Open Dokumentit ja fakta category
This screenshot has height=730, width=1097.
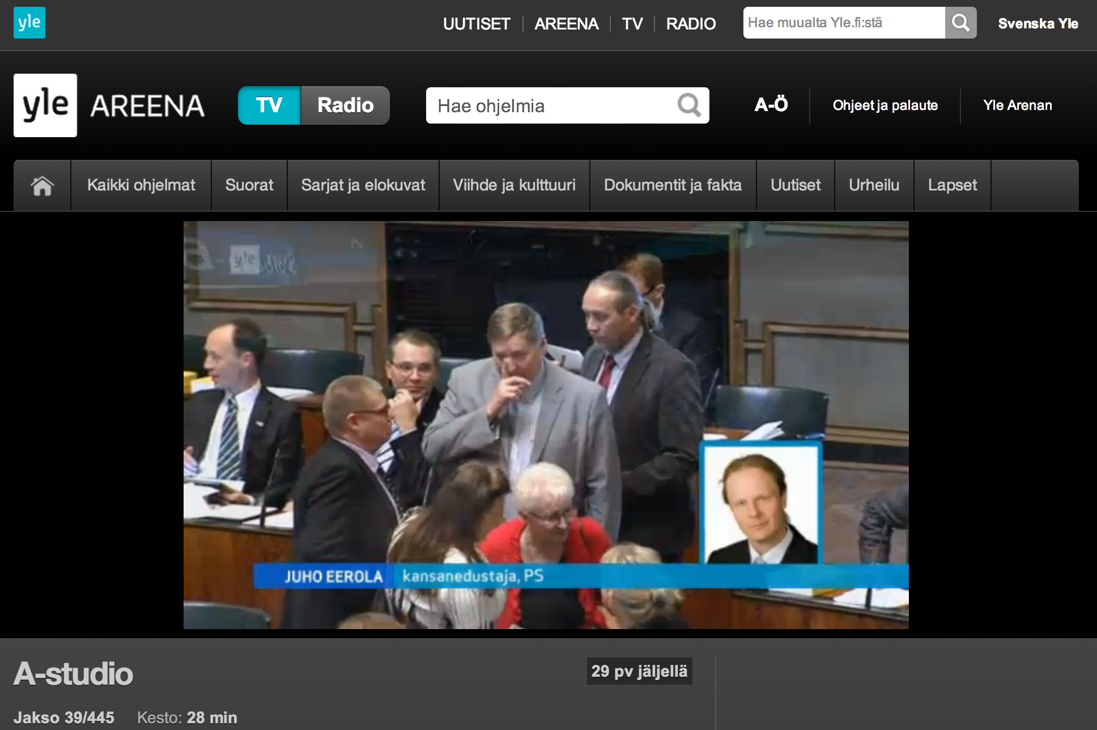(673, 185)
